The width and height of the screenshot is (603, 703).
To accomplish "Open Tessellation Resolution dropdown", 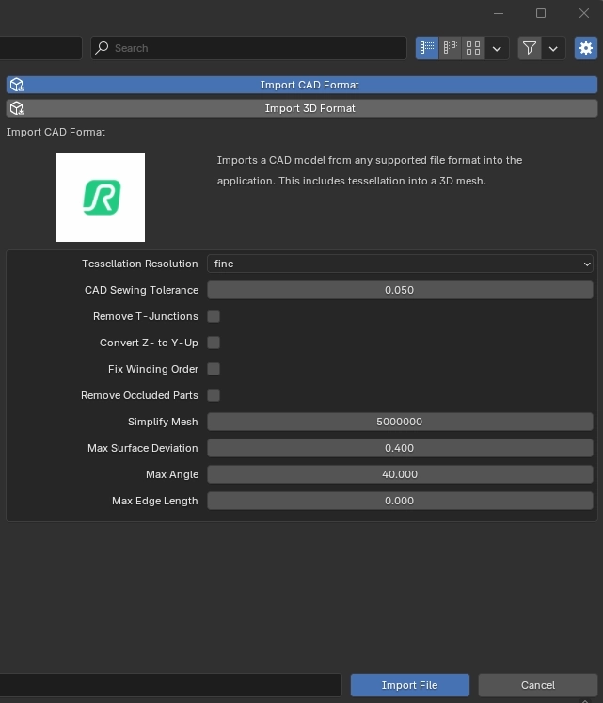I will pos(400,264).
